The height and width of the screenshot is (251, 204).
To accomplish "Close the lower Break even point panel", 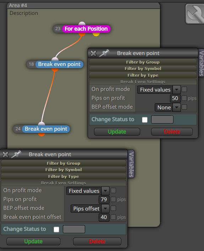I will point(5,155).
